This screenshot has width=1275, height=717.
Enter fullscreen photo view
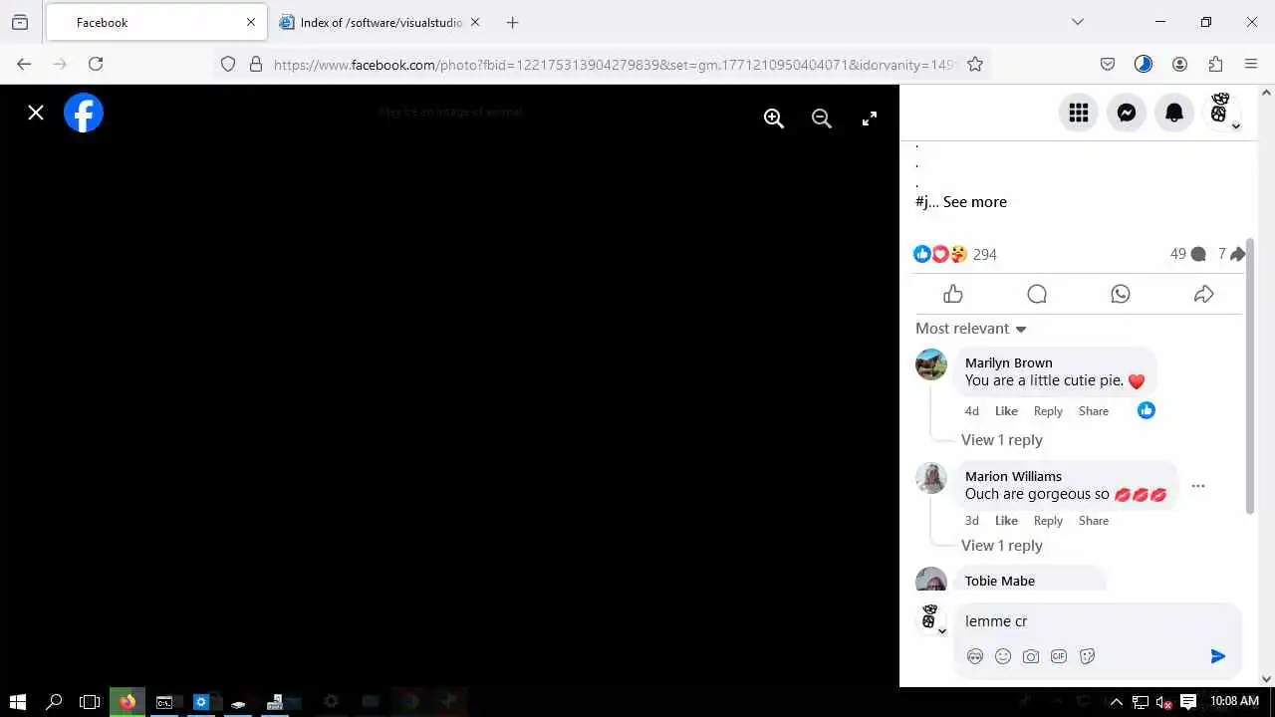[x=870, y=119]
